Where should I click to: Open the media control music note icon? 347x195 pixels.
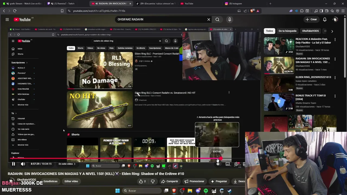click(316, 11)
